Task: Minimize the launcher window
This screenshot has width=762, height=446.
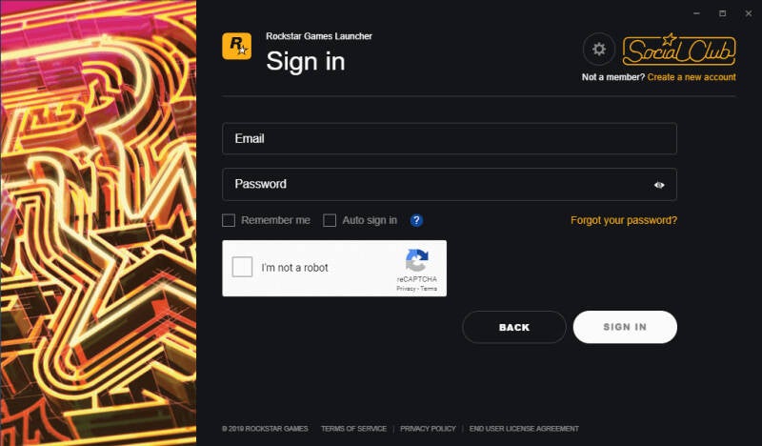Action: (x=696, y=13)
